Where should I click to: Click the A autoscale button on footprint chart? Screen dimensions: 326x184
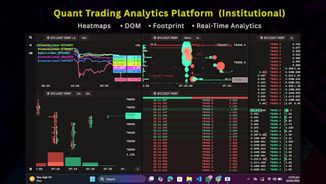pos(138,169)
